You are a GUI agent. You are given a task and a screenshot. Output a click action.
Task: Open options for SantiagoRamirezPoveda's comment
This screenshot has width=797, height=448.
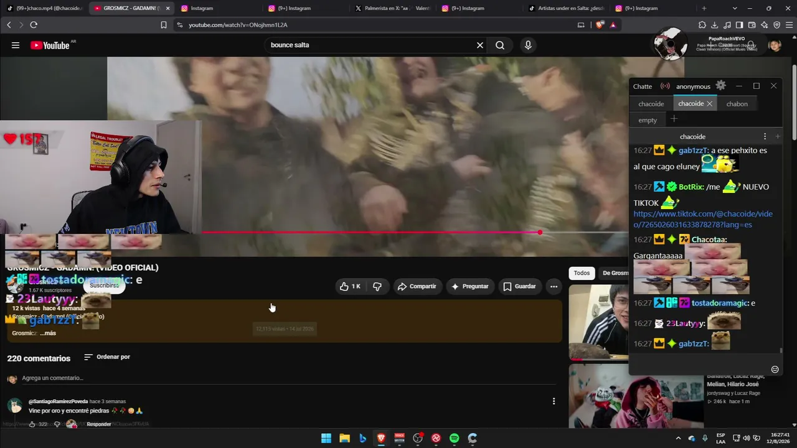554,401
